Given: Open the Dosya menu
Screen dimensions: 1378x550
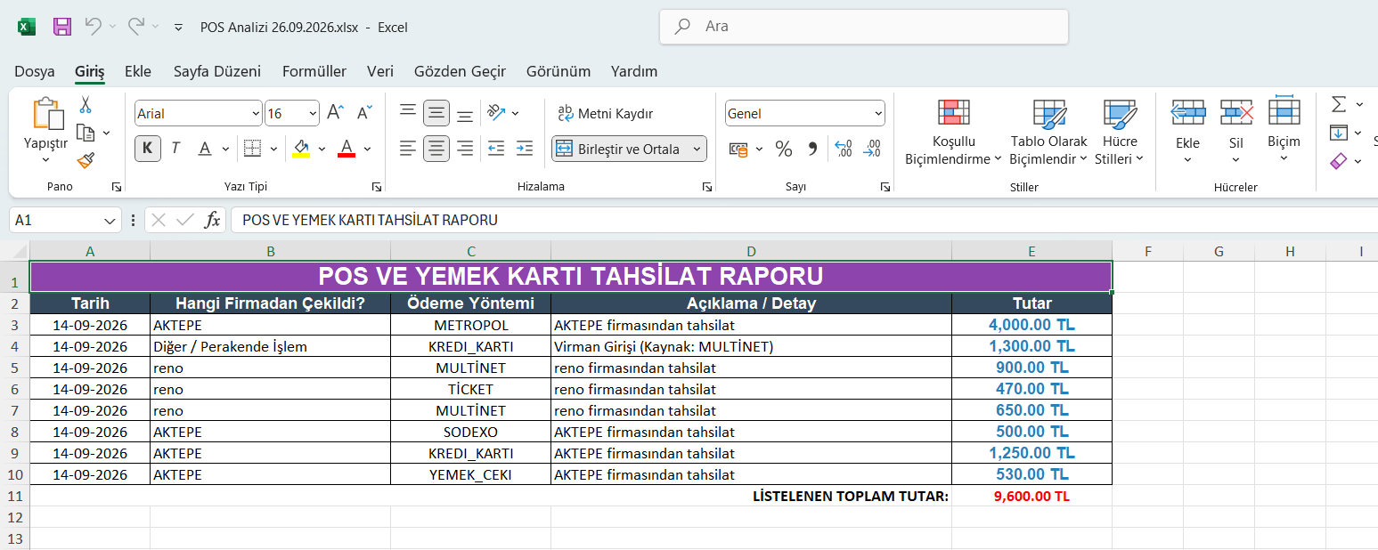Looking at the screenshot, I should coord(35,71).
